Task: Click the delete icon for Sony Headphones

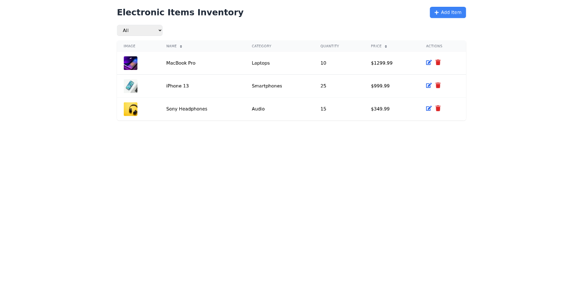Action: [438, 108]
